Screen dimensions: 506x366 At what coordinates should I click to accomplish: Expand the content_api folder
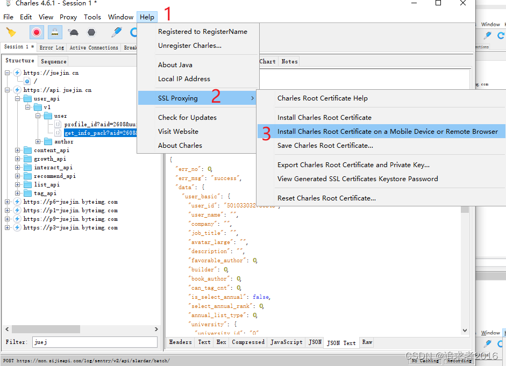[x=17, y=150]
